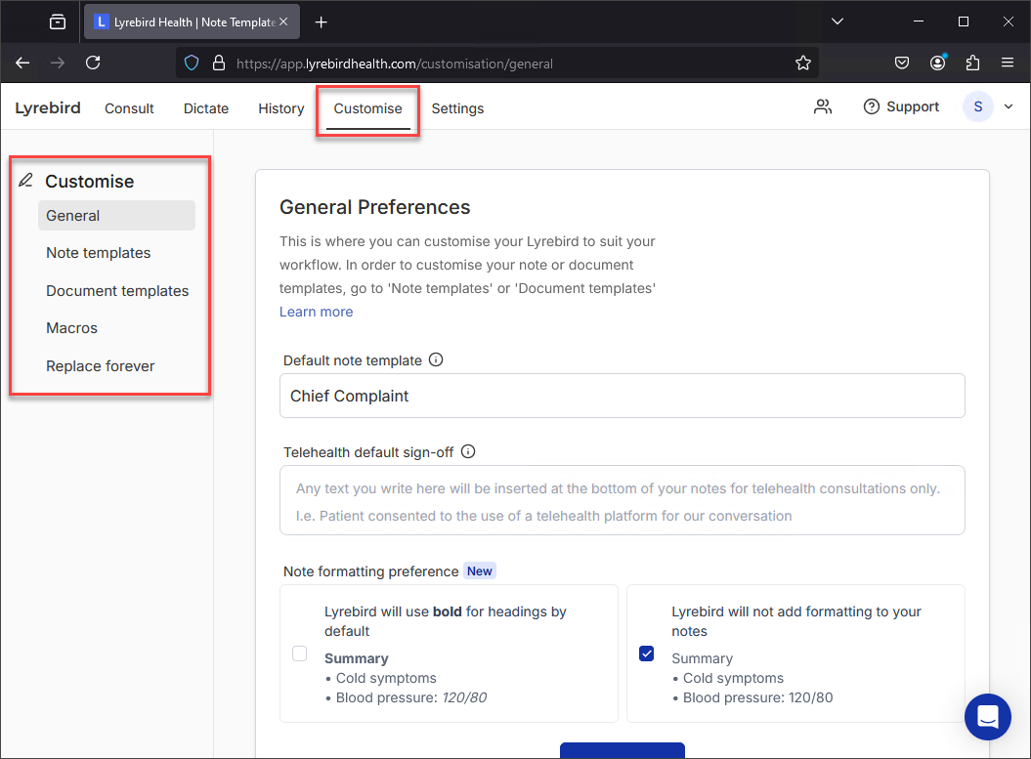1031x759 pixels.
Task: Click the info icon next to Default note template
Action: 436,360
